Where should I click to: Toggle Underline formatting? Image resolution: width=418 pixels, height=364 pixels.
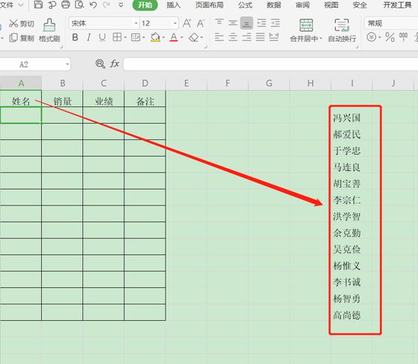102,37
